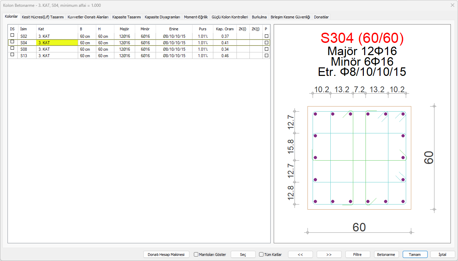Check the Tüm Katlar option
458x261 pixels.
click(x=261, y=255)
